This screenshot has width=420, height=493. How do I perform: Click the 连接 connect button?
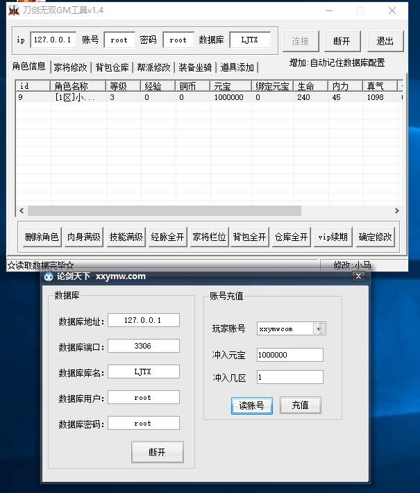(x=301, y=41)
